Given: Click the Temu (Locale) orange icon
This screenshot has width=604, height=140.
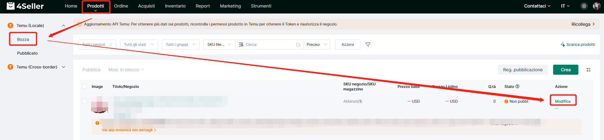Looking at the screenshot, I should tap(10, 25).
